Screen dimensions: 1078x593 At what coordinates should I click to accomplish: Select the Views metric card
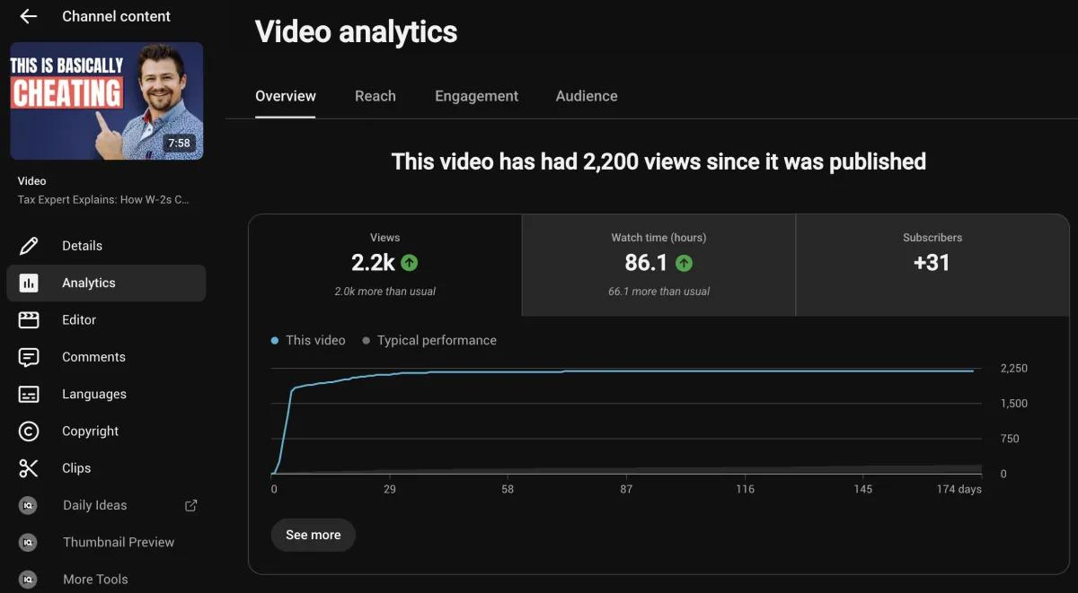385,266
